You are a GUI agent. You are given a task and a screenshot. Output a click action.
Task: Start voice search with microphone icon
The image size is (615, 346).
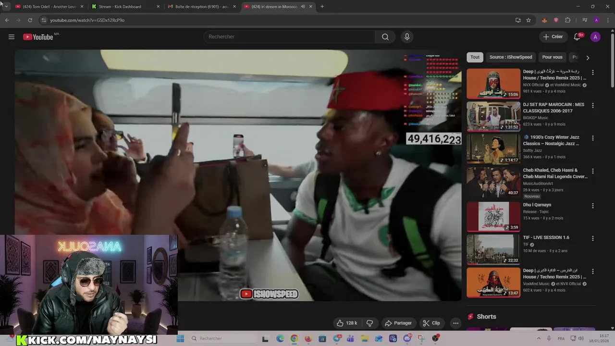[407, 37]
